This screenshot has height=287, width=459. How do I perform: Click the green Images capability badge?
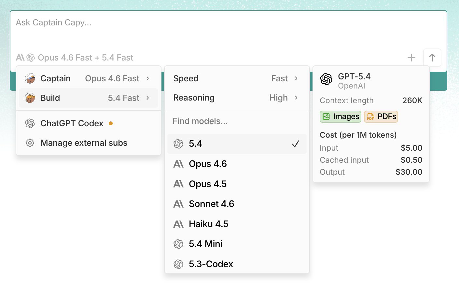pos(340,116)
